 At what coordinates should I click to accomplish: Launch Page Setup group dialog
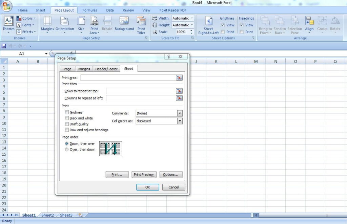(146, 38)
